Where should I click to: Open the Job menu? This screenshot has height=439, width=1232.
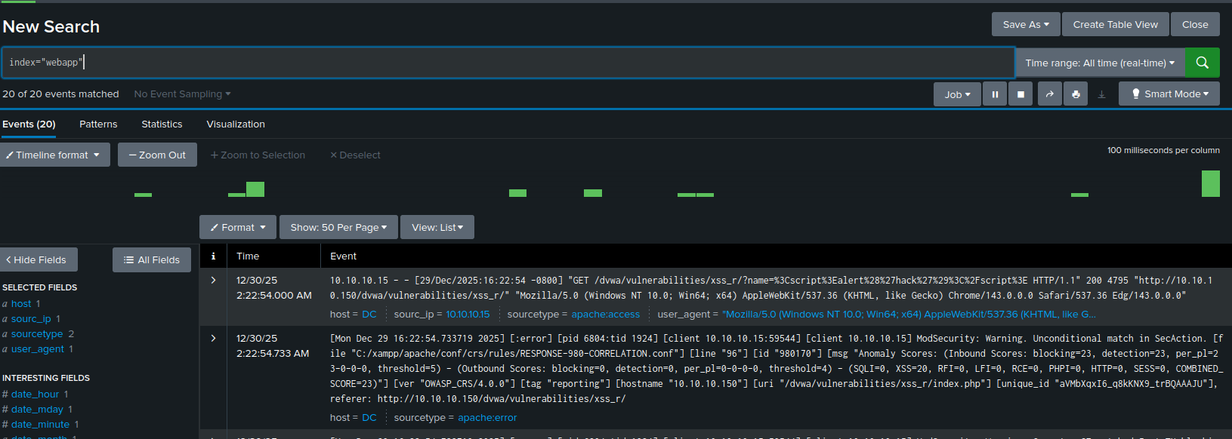tap(957, 94)
